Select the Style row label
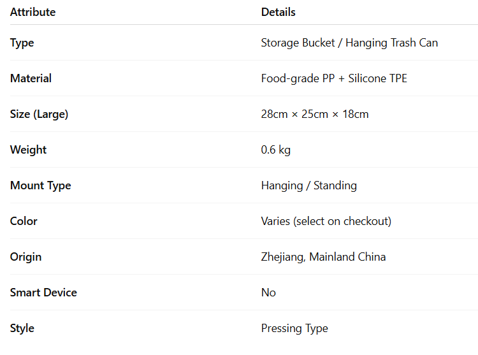478x355 pixels. [x=22, y=328]
